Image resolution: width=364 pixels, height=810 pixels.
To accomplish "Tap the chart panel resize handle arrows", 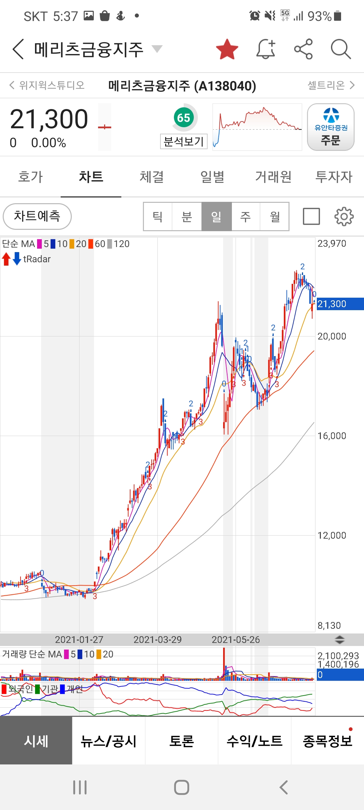I will 339,639.
